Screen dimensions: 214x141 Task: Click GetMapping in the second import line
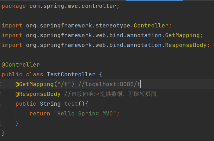tap(183, 35)
